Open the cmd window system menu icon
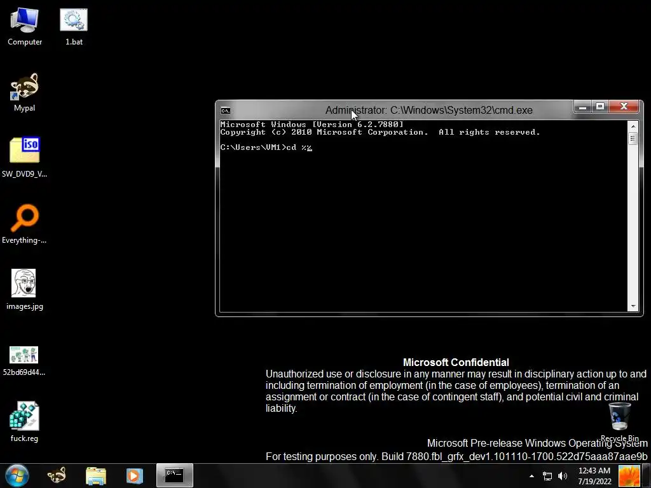 (226, 111)
